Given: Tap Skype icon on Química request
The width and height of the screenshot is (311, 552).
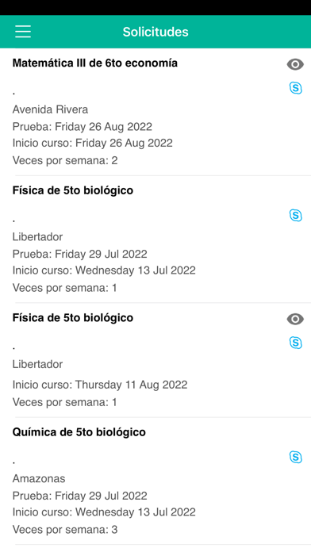Looking at the screenshot, I should click(x=295, y=457).
